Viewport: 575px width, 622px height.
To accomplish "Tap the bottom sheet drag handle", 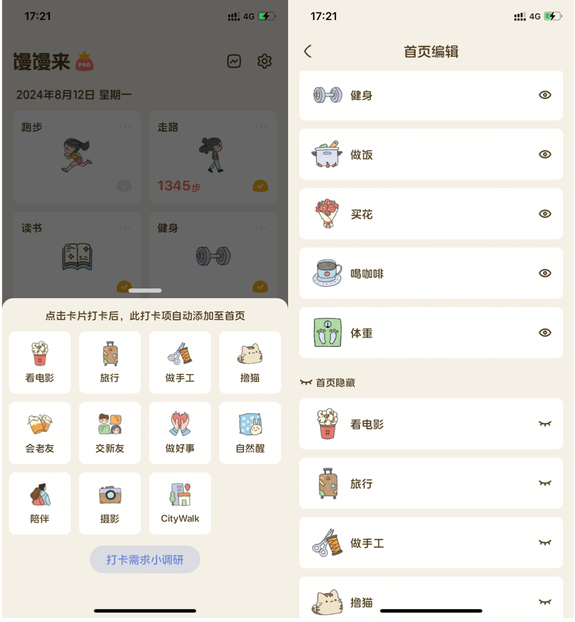I will pyautogui.click(x=145, y=290).
